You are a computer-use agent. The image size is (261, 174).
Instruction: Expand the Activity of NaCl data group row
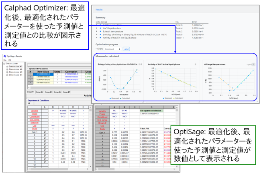(x=97, y=38)
